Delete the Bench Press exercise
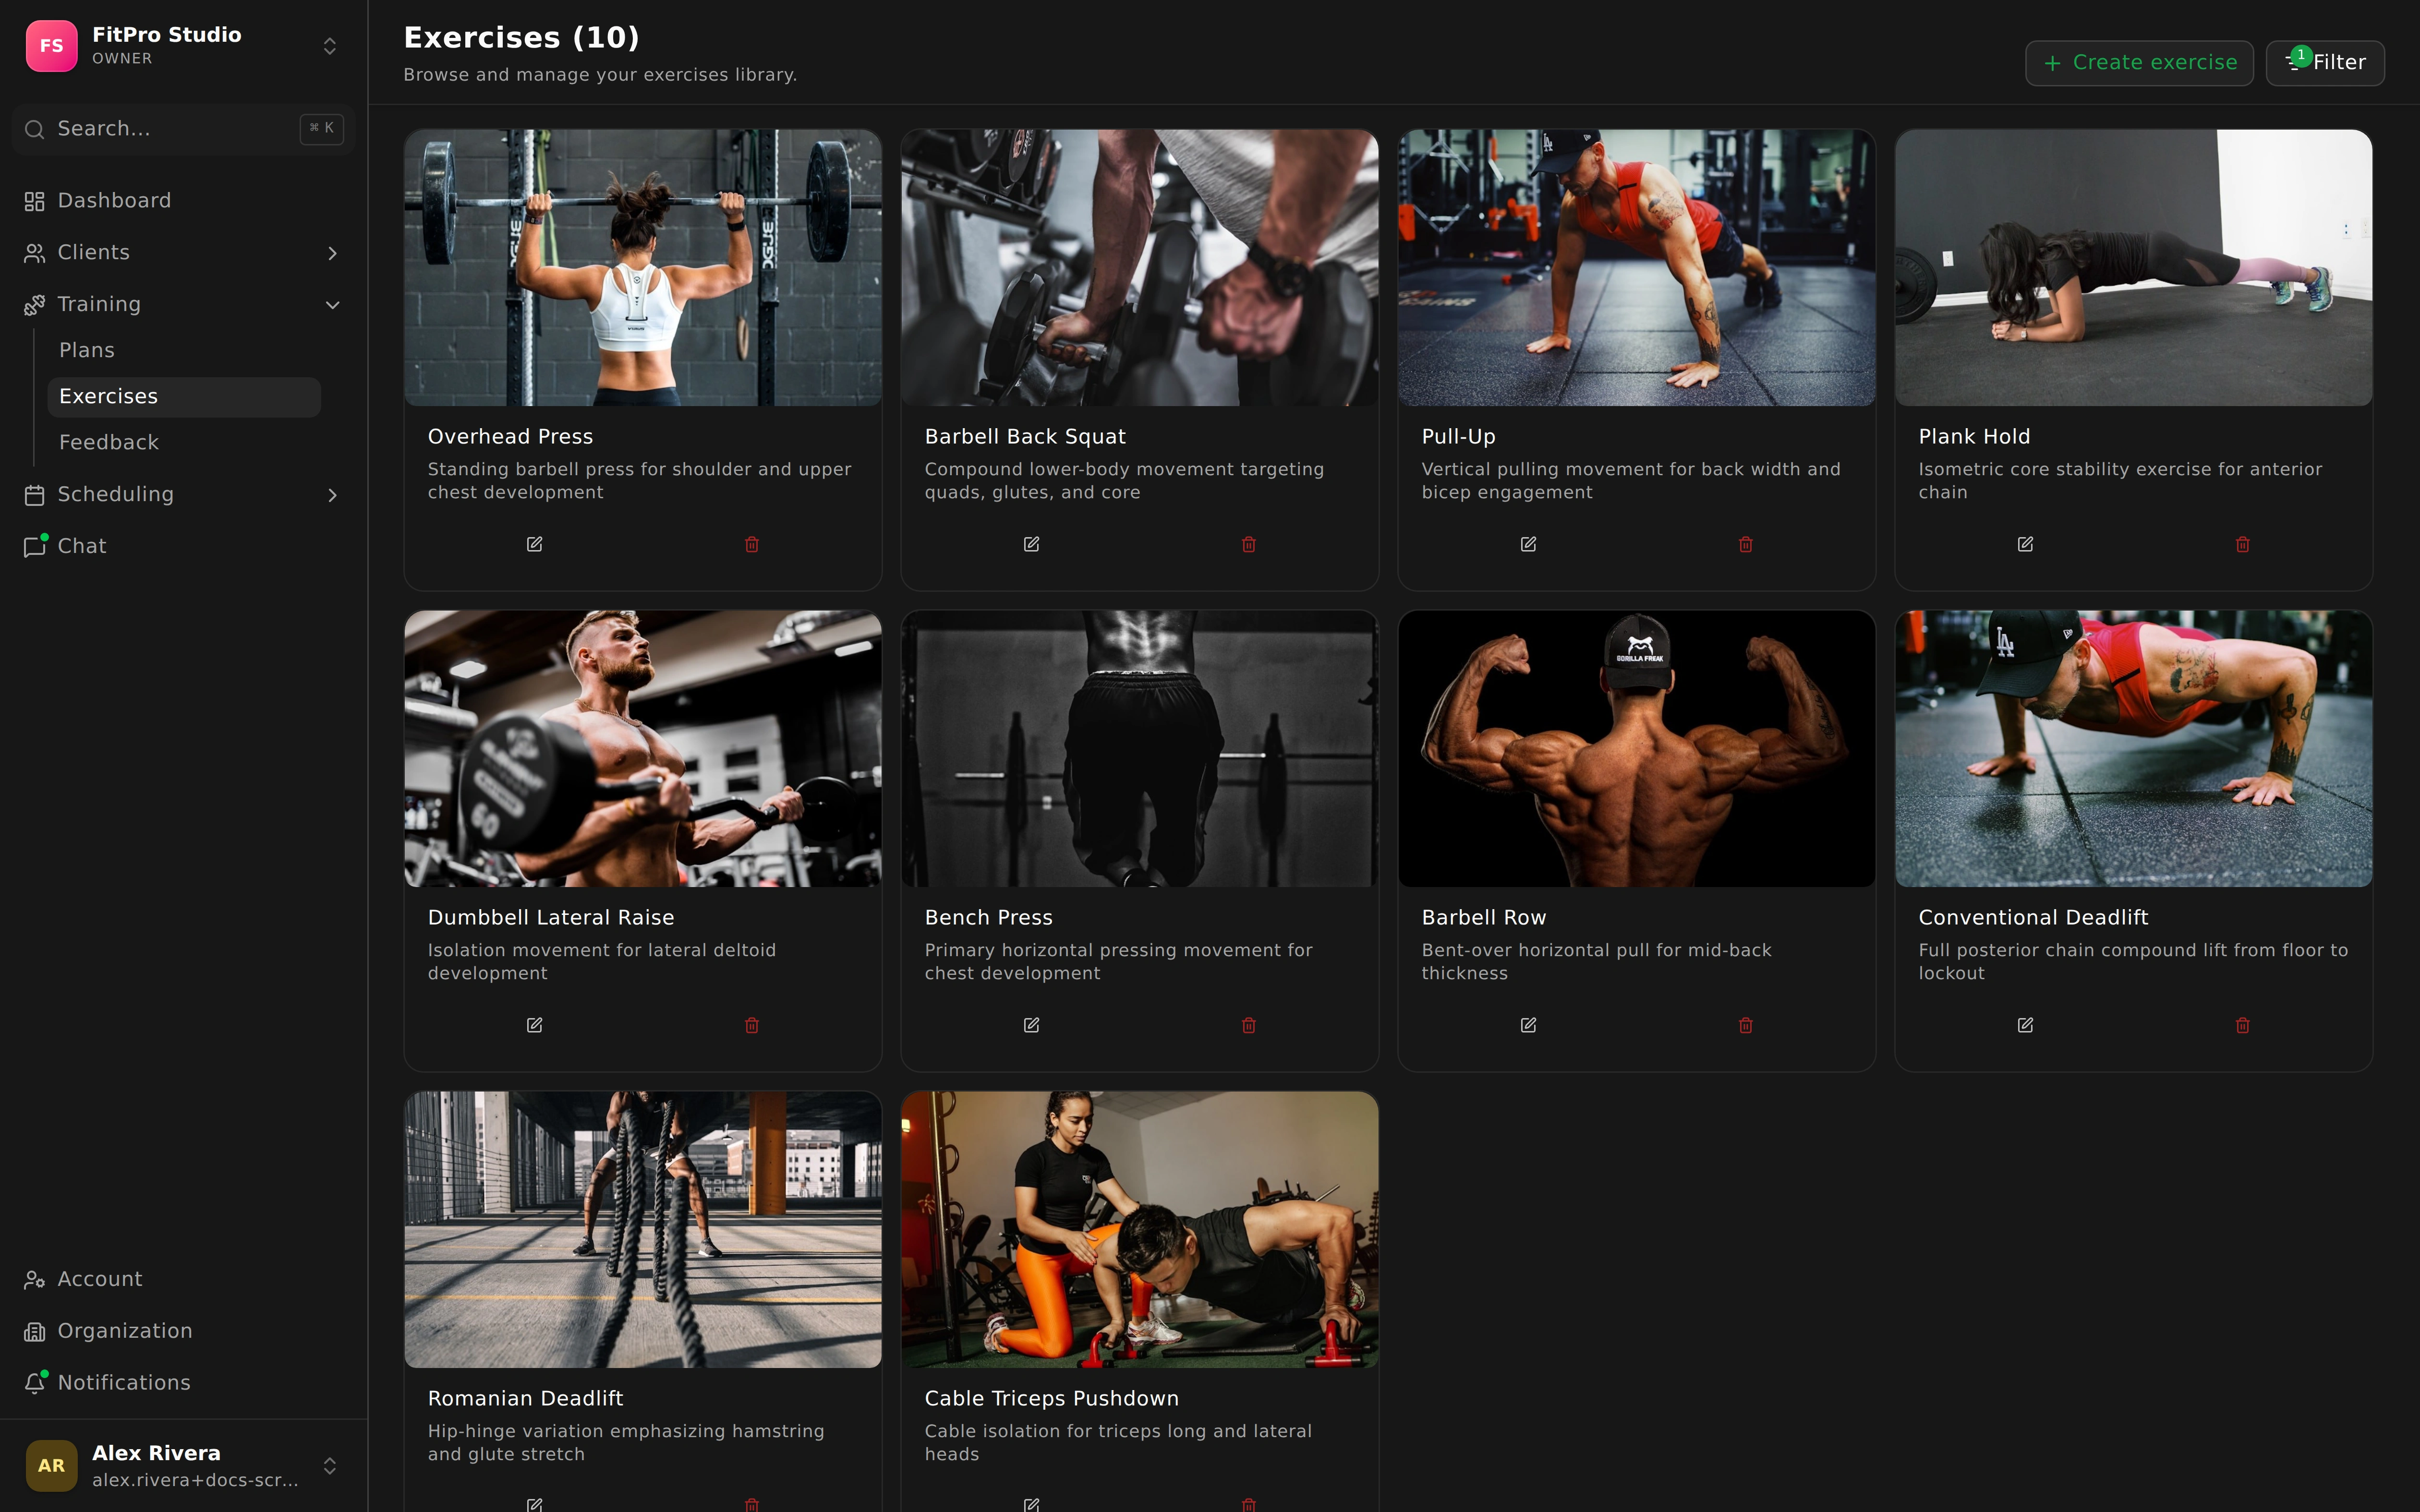This screenshot has width=2420, height=1512. coord(1249,1025)
